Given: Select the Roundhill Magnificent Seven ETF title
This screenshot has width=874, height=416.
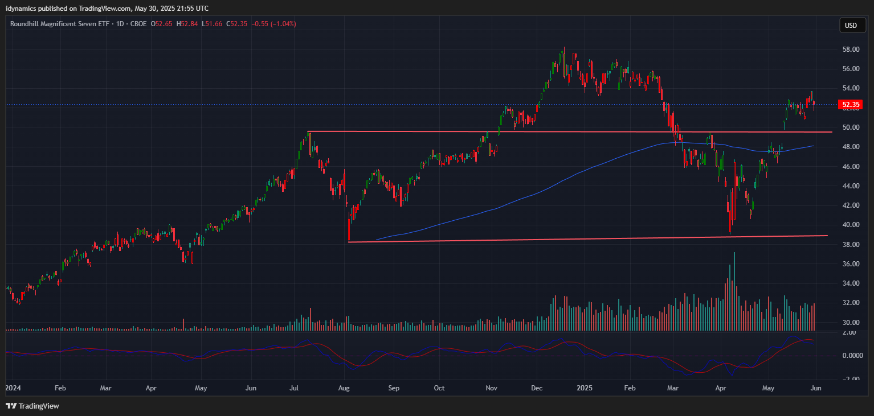Looking at the screenshot, I should click(61, 24).
